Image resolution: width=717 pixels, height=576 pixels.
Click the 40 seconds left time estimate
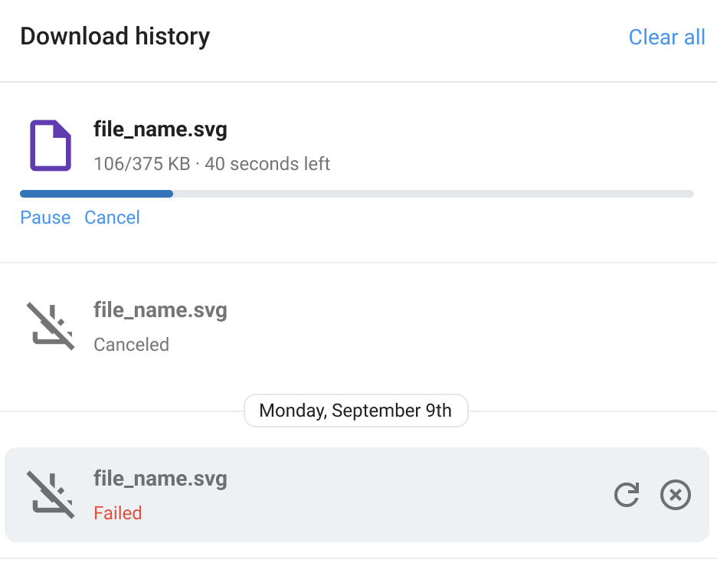pos(267,164)
